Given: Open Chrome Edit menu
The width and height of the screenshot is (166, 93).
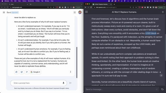Looking at the screenshot, I should point(15,1).
